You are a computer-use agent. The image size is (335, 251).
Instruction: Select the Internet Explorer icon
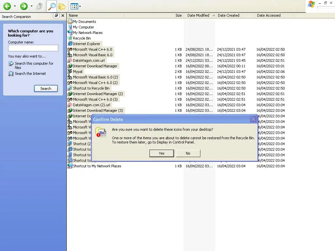click(x=70, y=43)
